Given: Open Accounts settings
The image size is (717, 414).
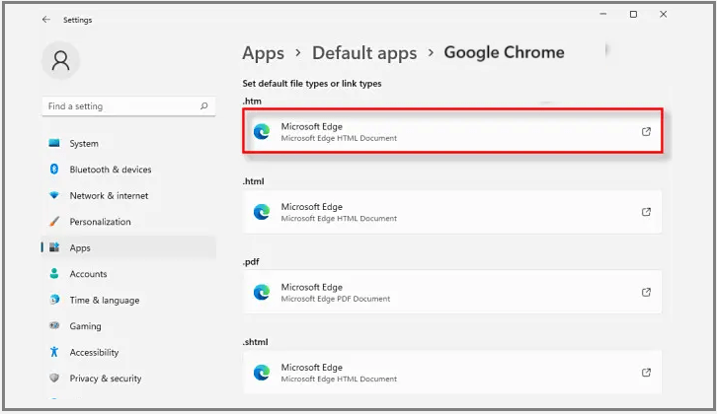Looking at the screenshot, I should coord(88,274).
